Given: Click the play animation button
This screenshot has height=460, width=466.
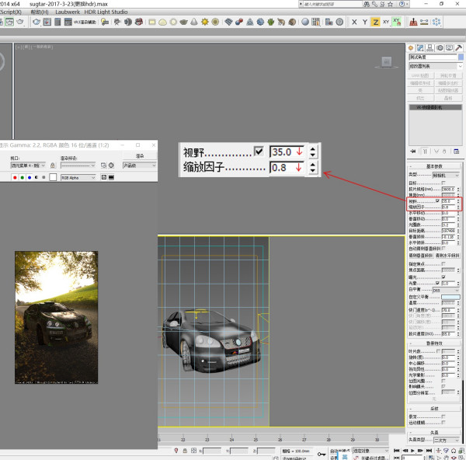Looking at the screenshot, I should [x=412, y=451].
